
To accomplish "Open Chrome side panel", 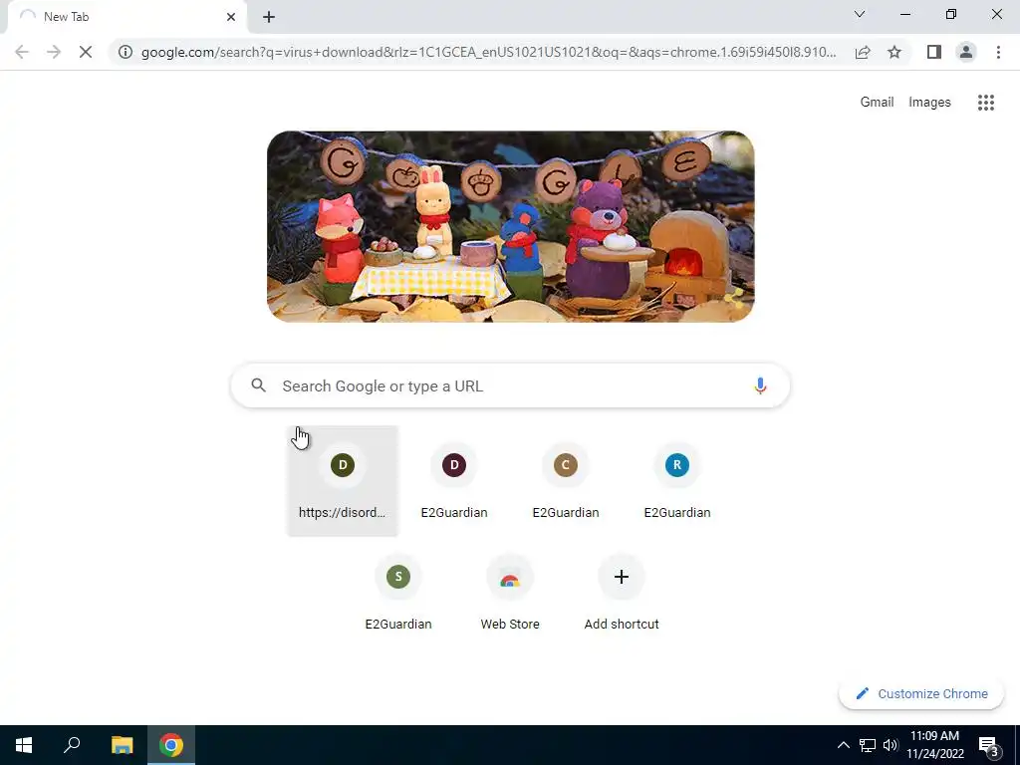I will [x=934, y=52].
